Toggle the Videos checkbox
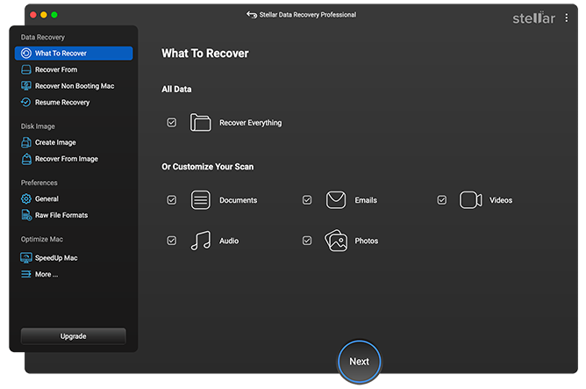Screen dimensions: 586x389 click(x=442, y=200)
